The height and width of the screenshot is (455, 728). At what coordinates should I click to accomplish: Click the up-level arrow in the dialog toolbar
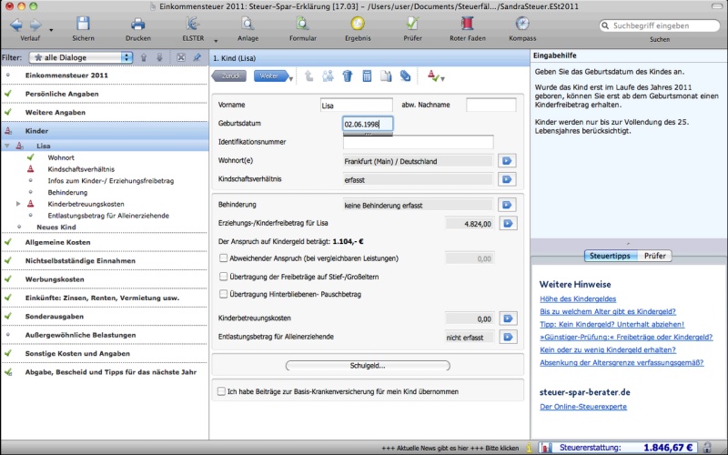tap(308, 76)
